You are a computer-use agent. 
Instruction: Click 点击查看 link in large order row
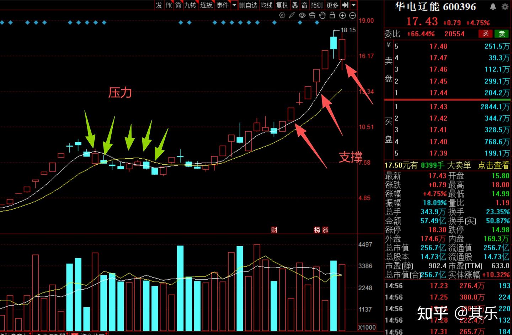pyautogui.click(x=493, y=165)
